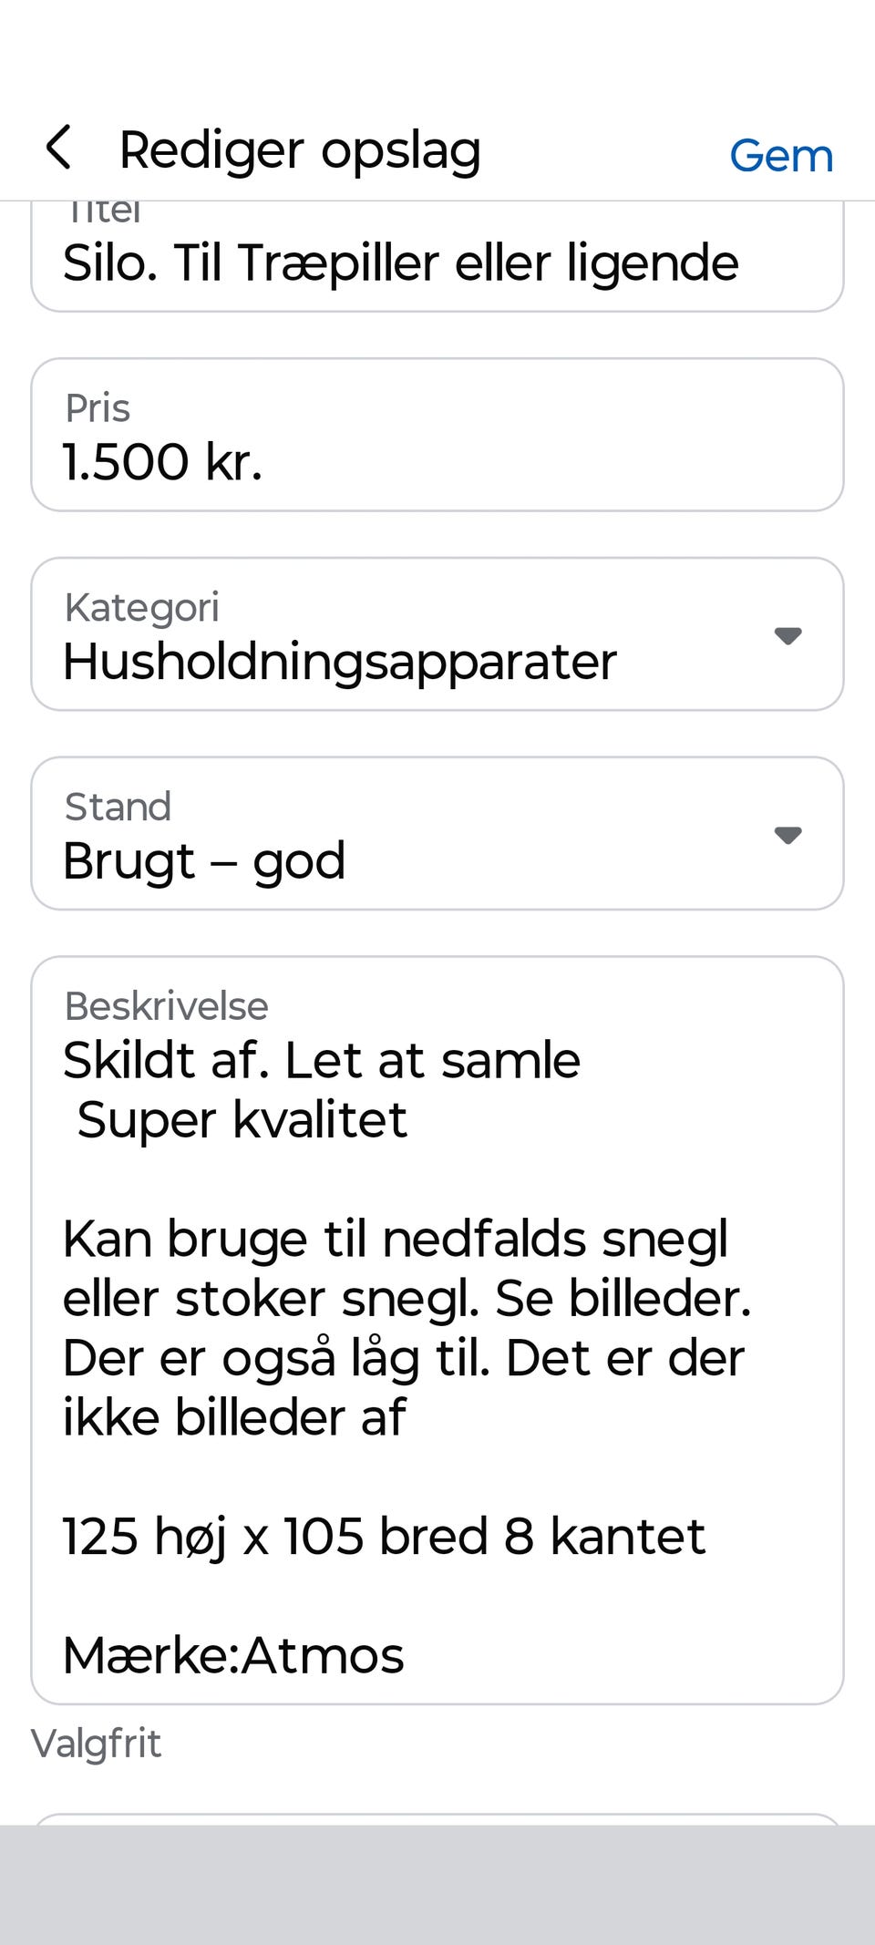The height and width of the screenshot is (1945, 875).
Task: Go back using the arrow icon
Action: (x=59, y=149)
